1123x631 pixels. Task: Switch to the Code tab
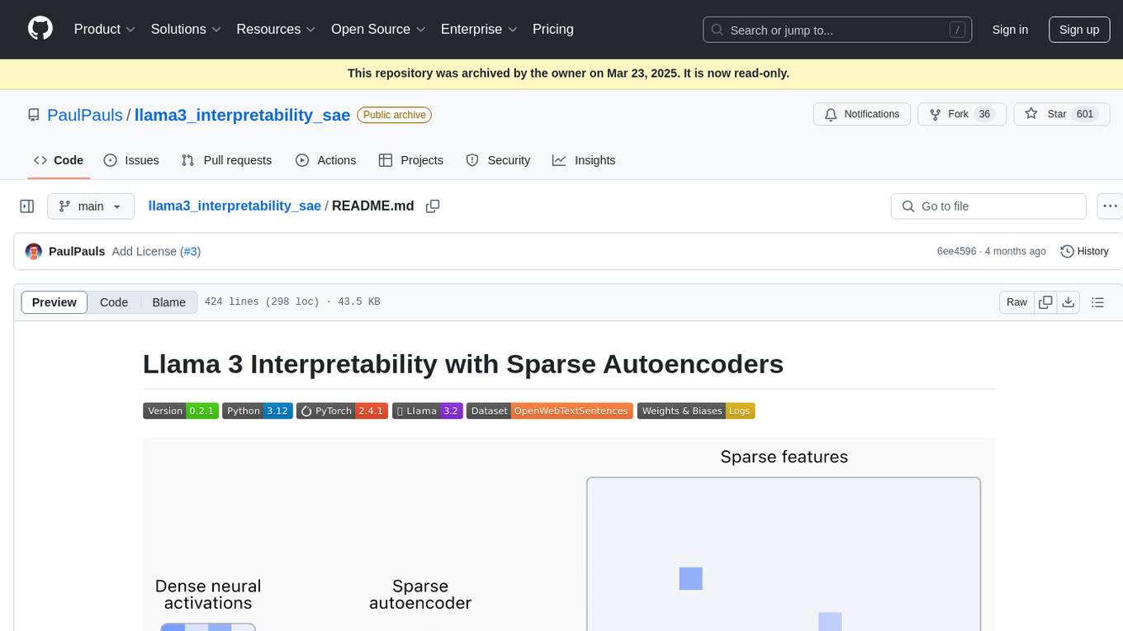59,160
